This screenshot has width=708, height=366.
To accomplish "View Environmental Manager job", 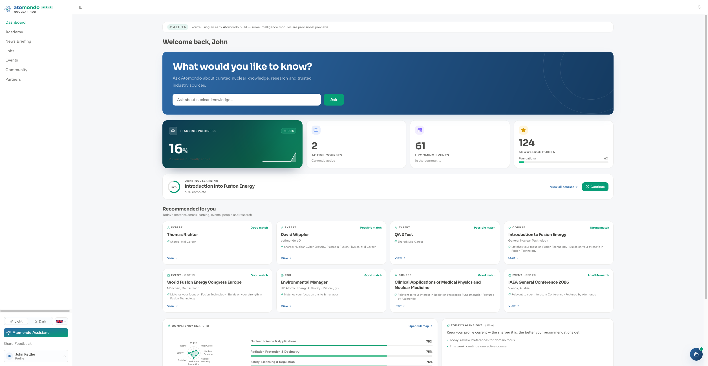I will click(x=286, y=306).
